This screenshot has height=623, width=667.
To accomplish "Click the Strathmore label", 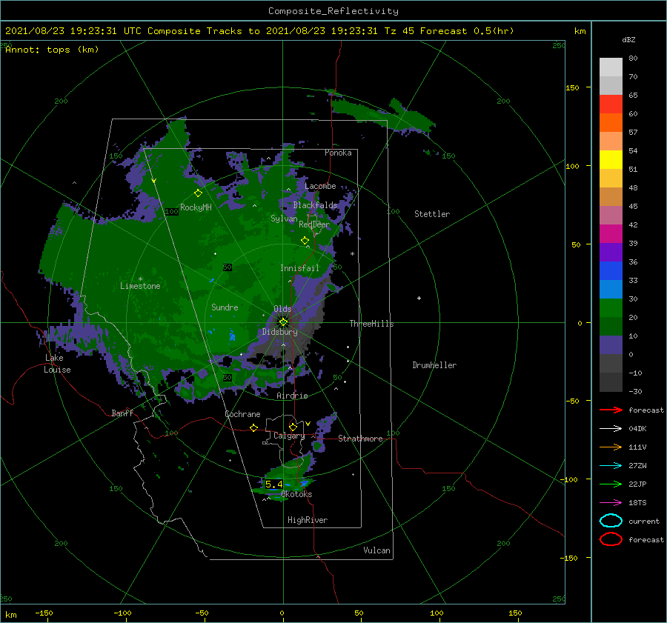I will (360, 439).
